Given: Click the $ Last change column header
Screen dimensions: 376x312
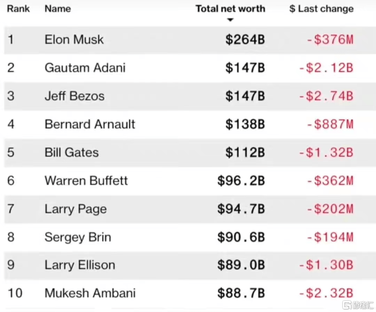Looking at the screenshot, I should (321, 9).
